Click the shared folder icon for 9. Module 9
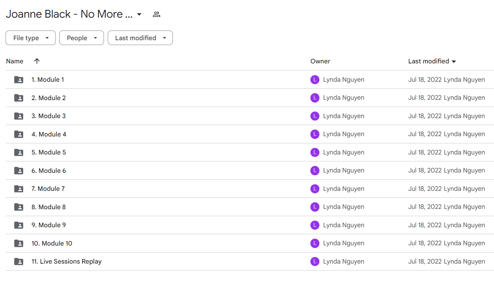 coord(19,225)
